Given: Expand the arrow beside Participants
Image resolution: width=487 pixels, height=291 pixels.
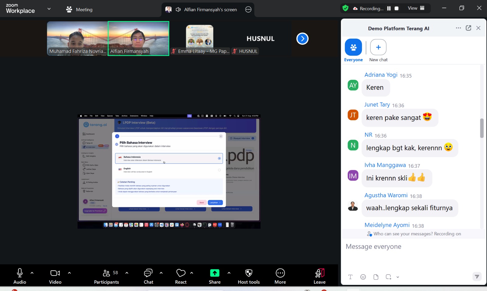Looking at the screenshot, I should (127, 273).
